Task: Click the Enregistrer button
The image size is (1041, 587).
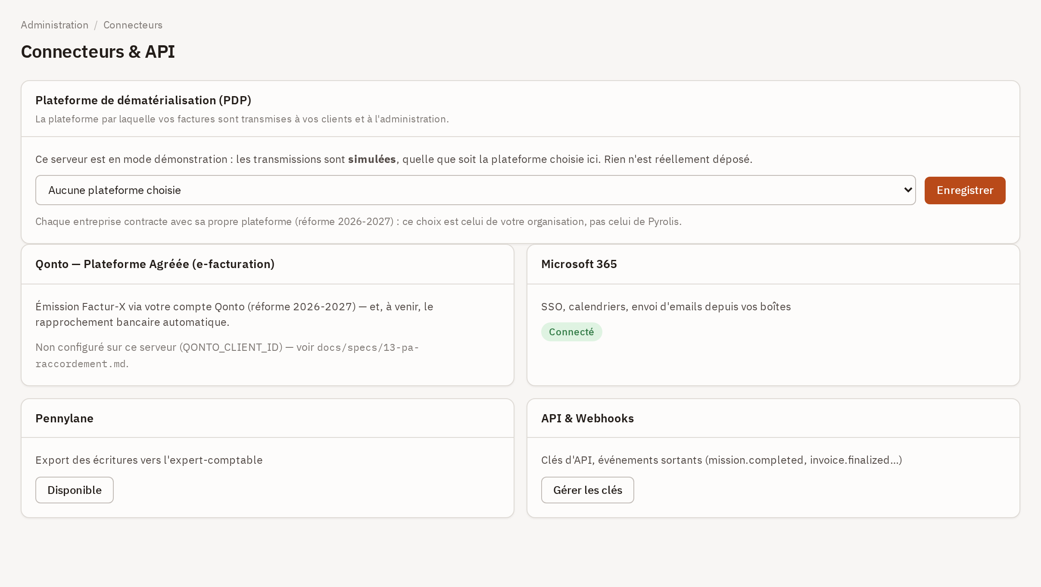Action: (965, 190)
